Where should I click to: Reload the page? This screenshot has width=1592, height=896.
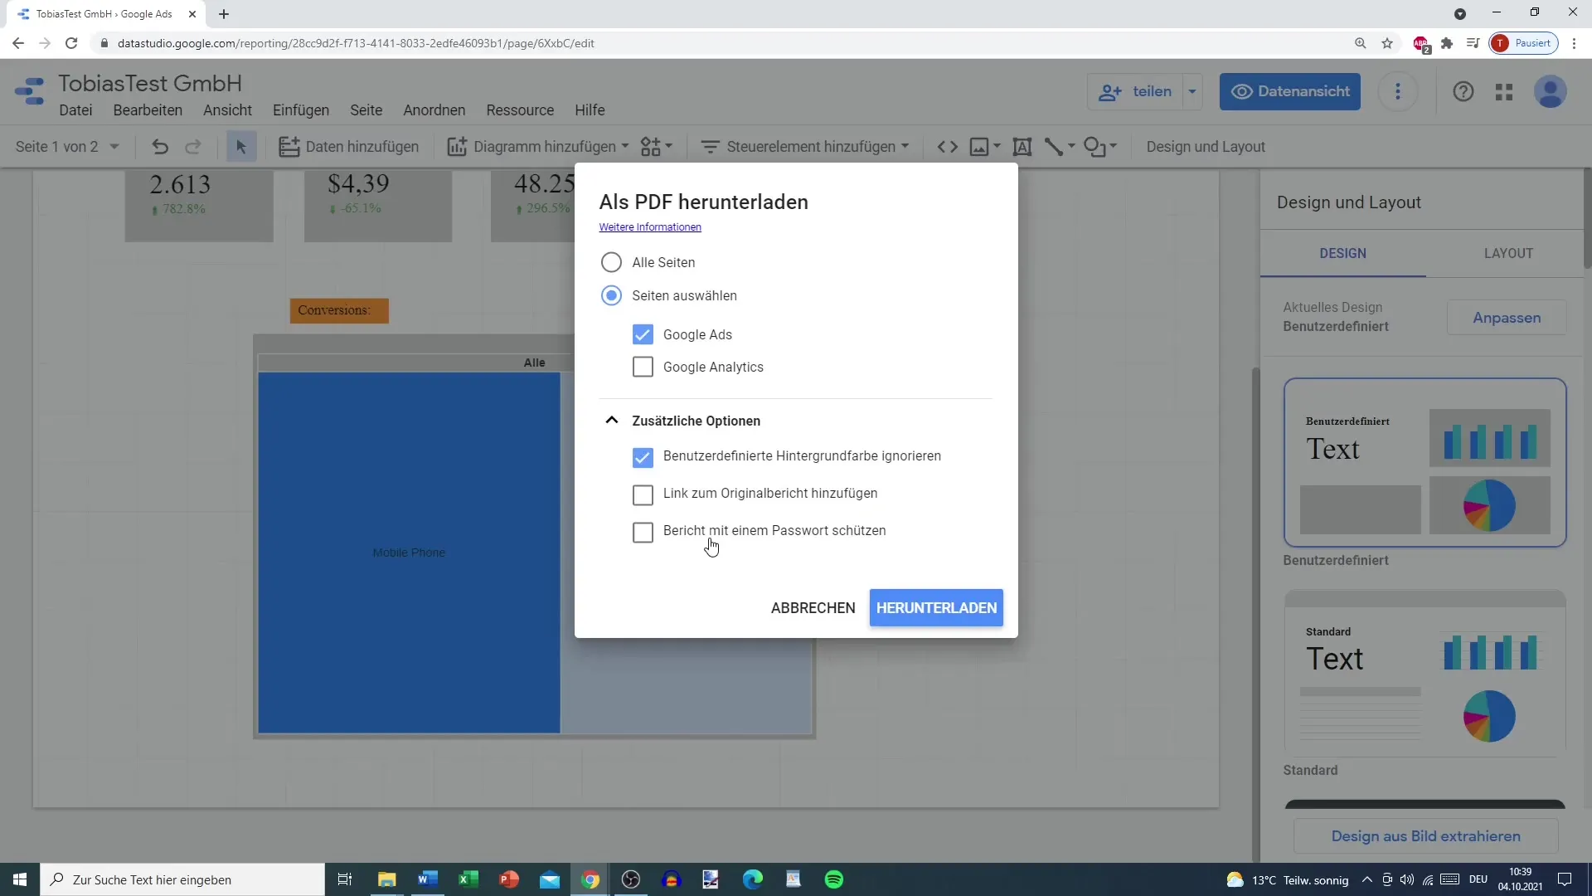(x=71, y=43)
